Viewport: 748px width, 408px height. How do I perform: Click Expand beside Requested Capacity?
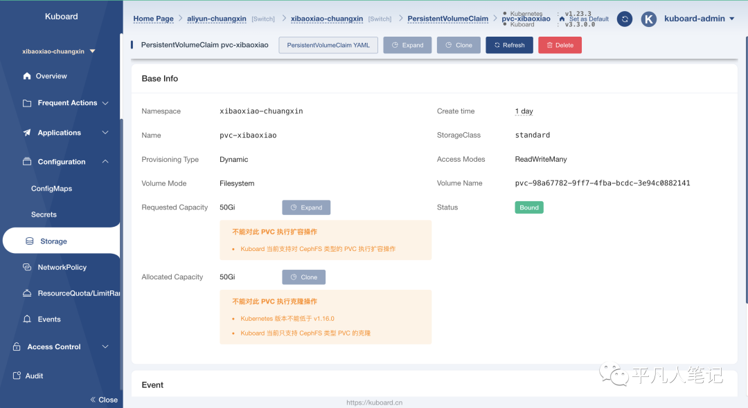pos(306,207)
